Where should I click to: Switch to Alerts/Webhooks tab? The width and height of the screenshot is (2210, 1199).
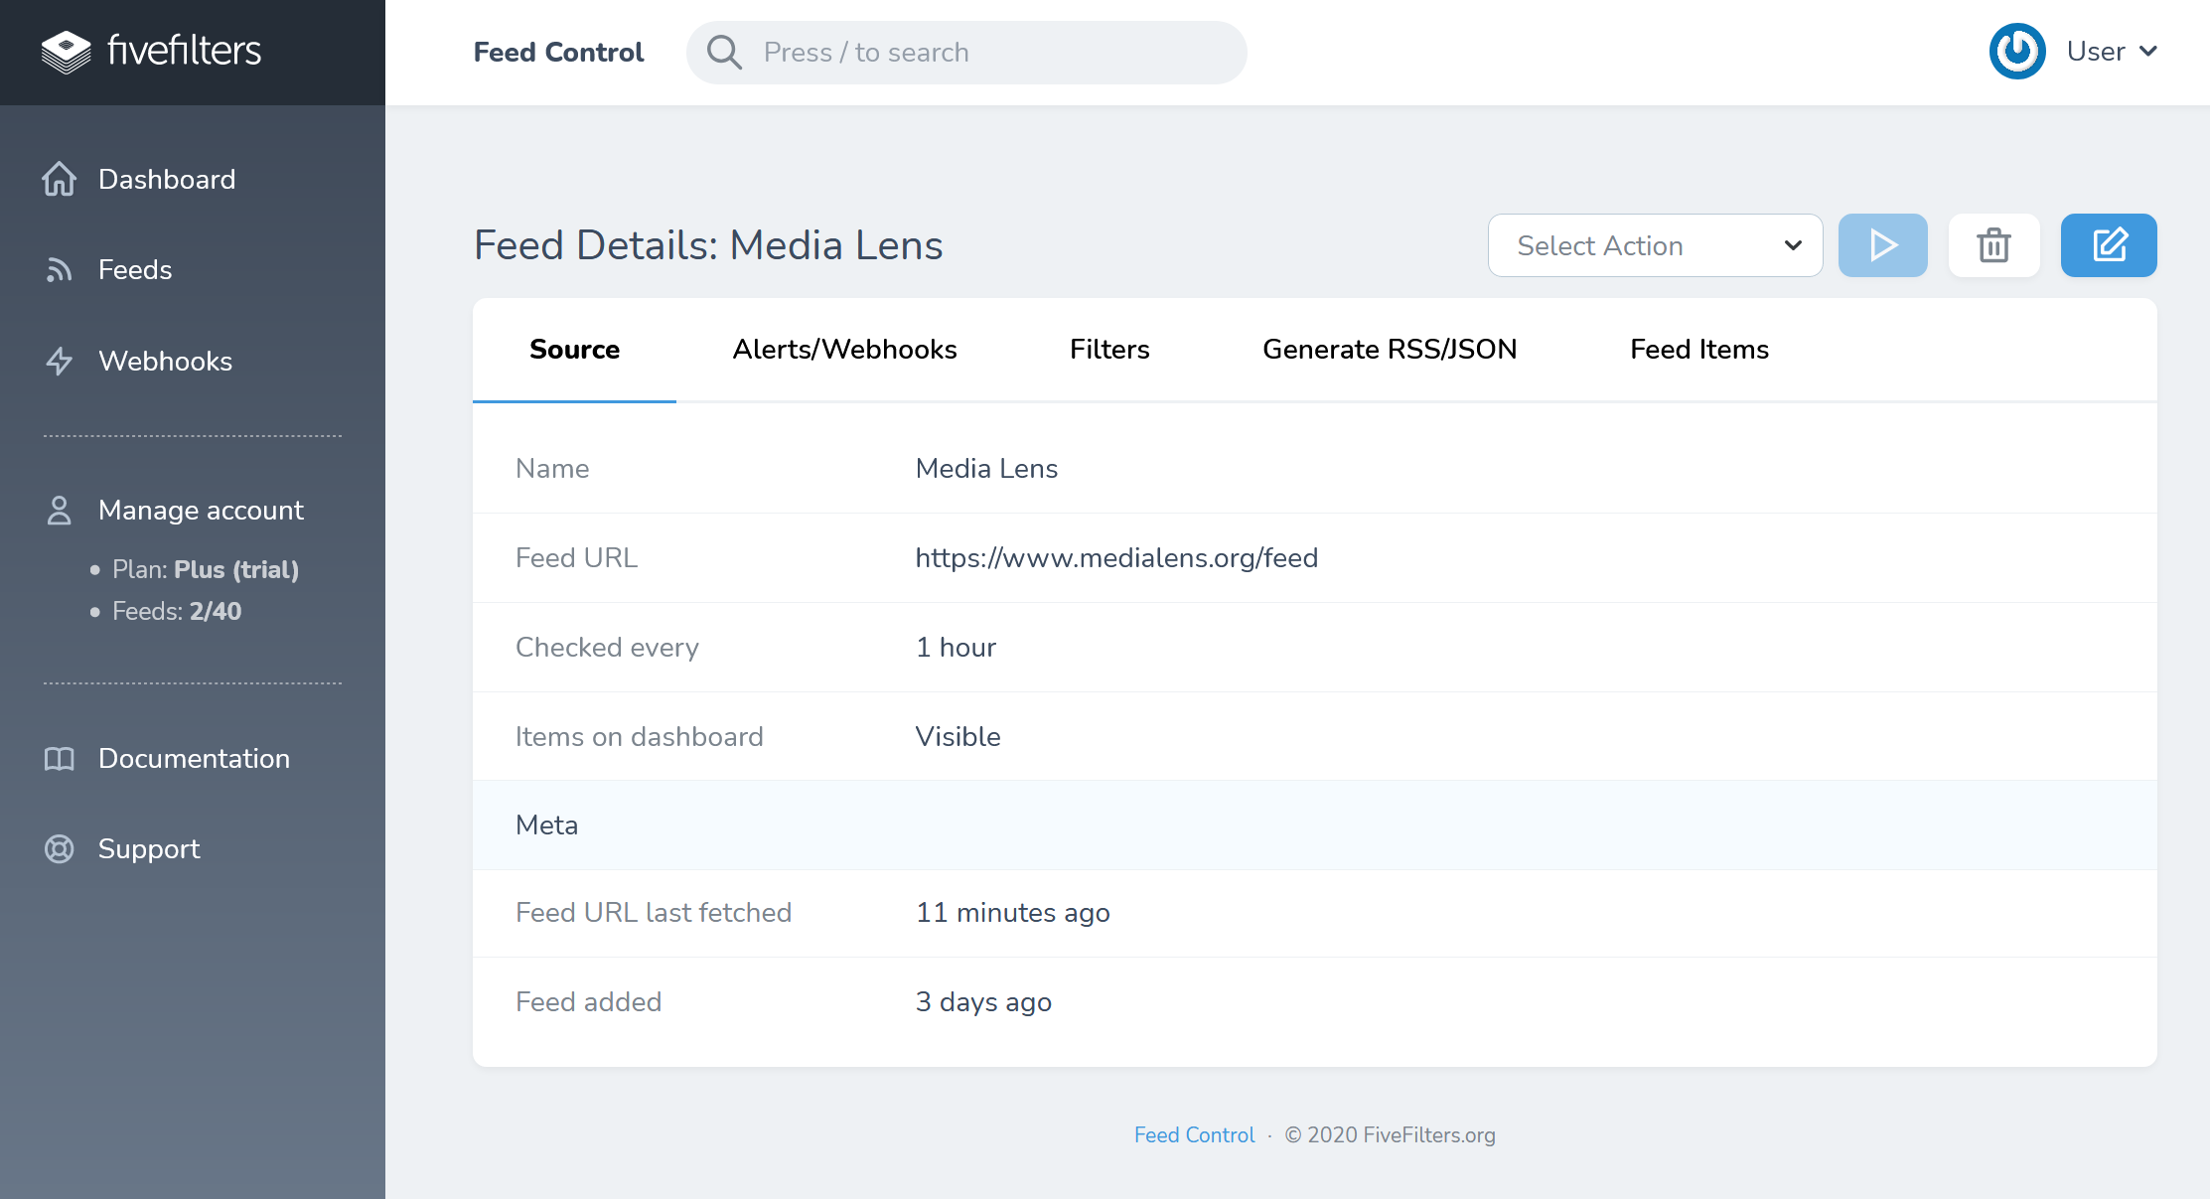pyautogui.click(x=844, y=350)
